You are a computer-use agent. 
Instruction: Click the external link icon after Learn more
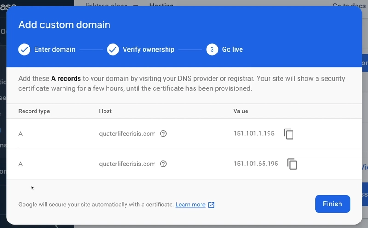211,205
